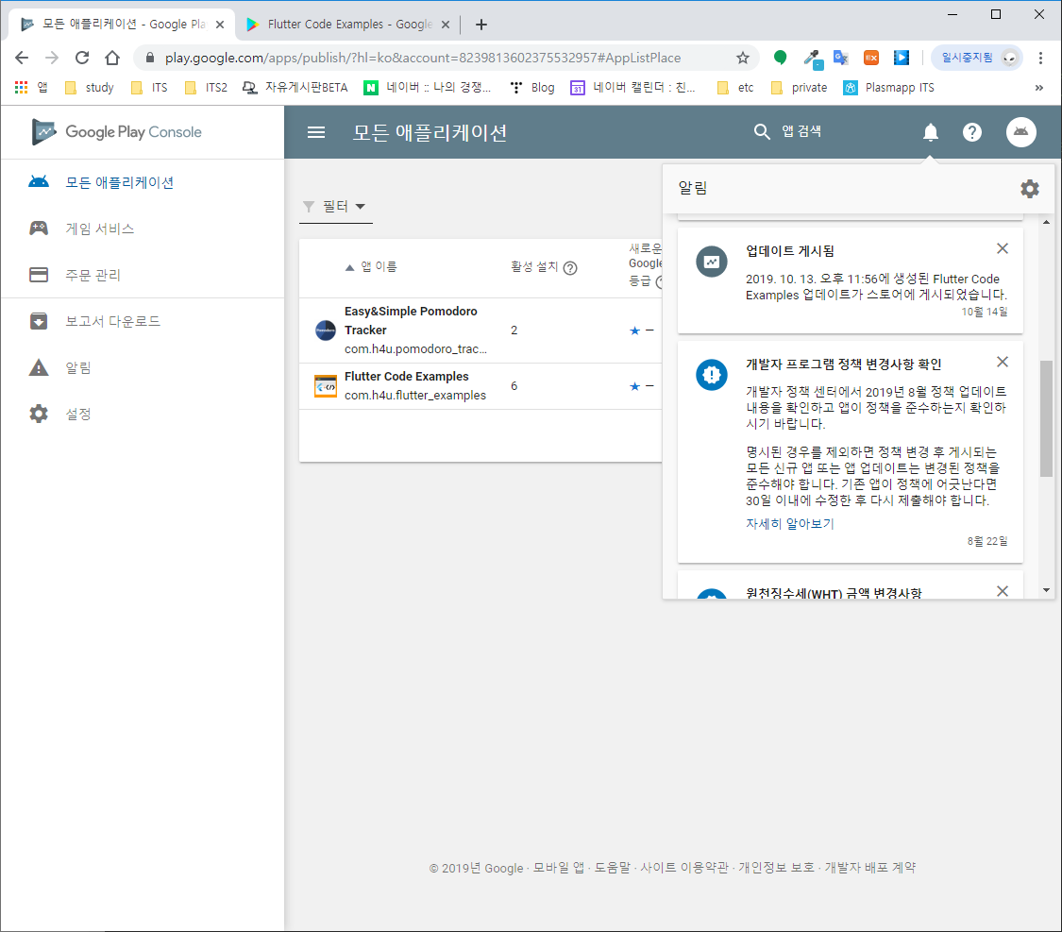Click the Flutter Code Examples app icon
This screenshot has height=932, width=1062.
click(x=326, y=386)
